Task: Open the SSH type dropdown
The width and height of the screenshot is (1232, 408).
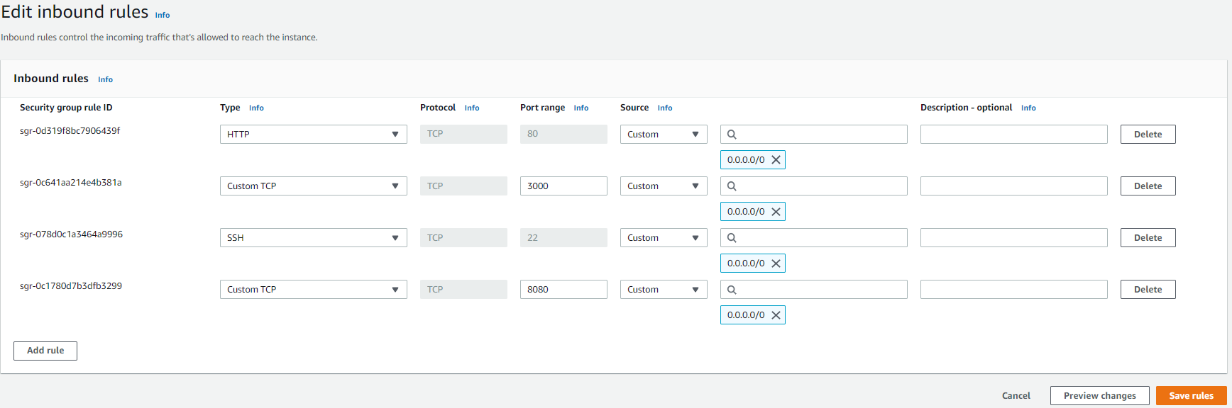Action: tap(314, 237)
